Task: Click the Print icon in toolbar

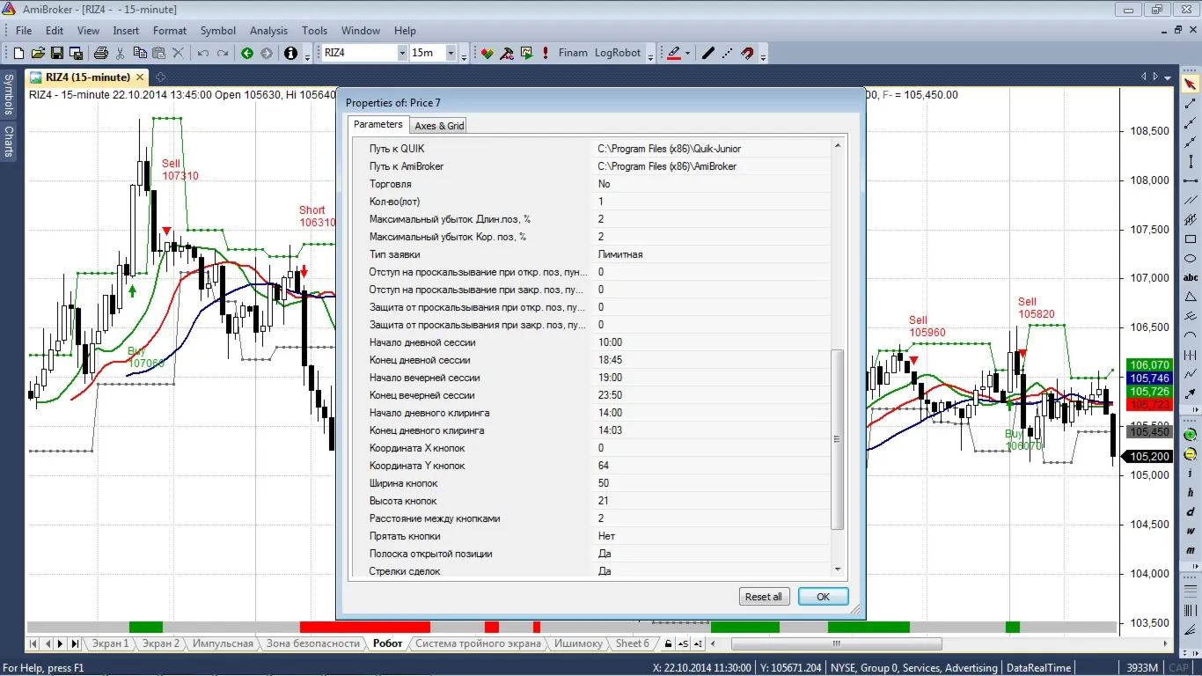Action: 101,53
